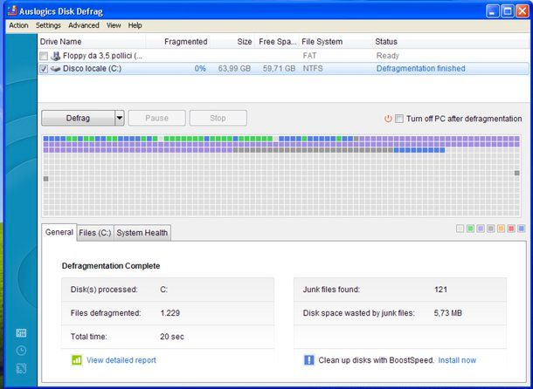Open the Advanced menu
The image size is (533, 389).
coord(84,25)
